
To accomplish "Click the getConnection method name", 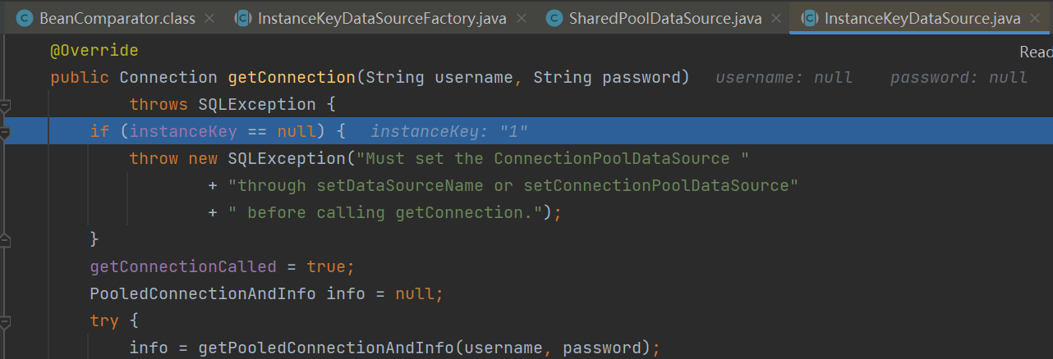I will click(291, 78).
